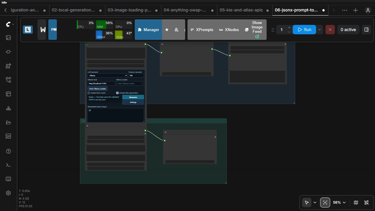
Task: Increase batch count with up arrow
Action: tap(289, 28)
